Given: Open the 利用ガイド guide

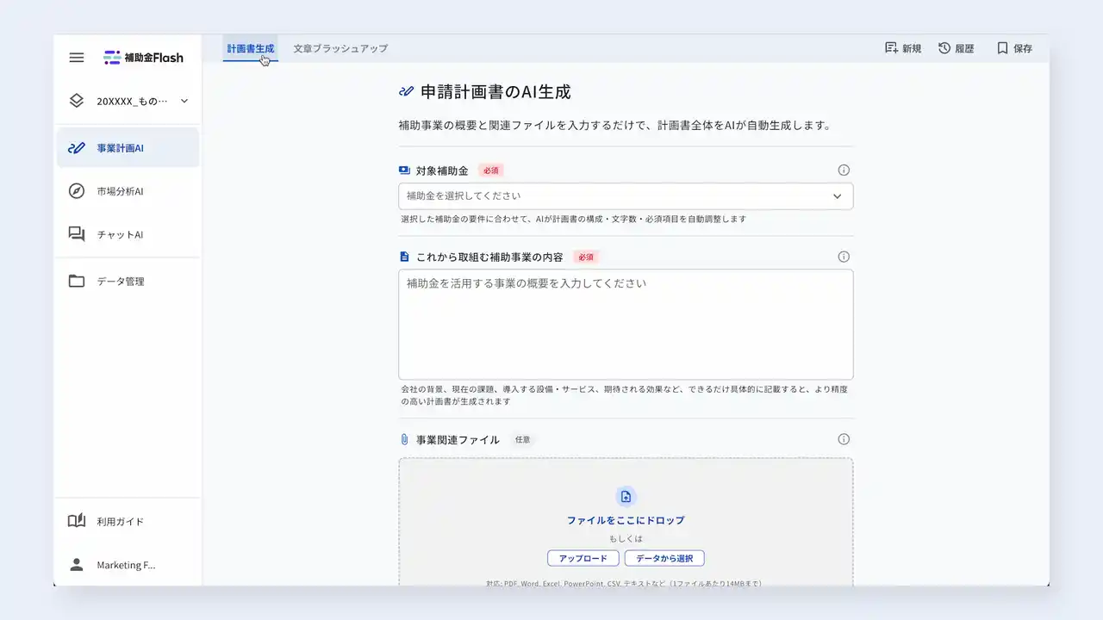Looking at the screenshot, I should coord(122,520).
